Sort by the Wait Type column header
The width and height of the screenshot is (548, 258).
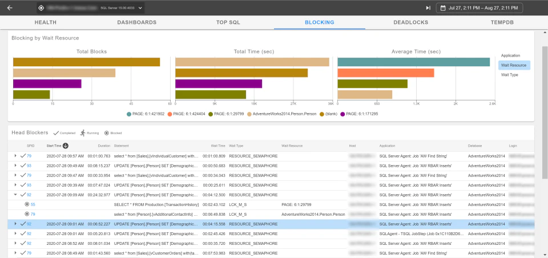tap(236, 146)
